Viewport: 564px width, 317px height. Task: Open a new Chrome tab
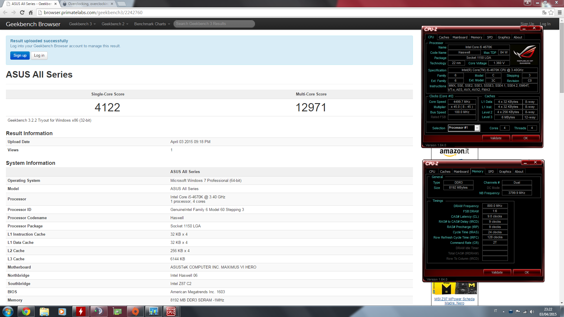pyautogui.click(x=122, y=4)
